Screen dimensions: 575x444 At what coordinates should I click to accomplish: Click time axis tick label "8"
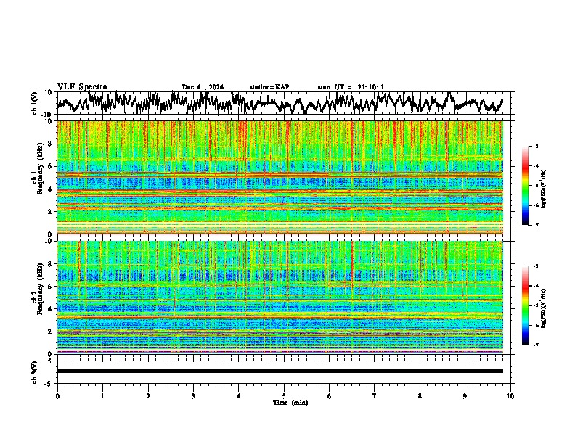tap(420, 396)
